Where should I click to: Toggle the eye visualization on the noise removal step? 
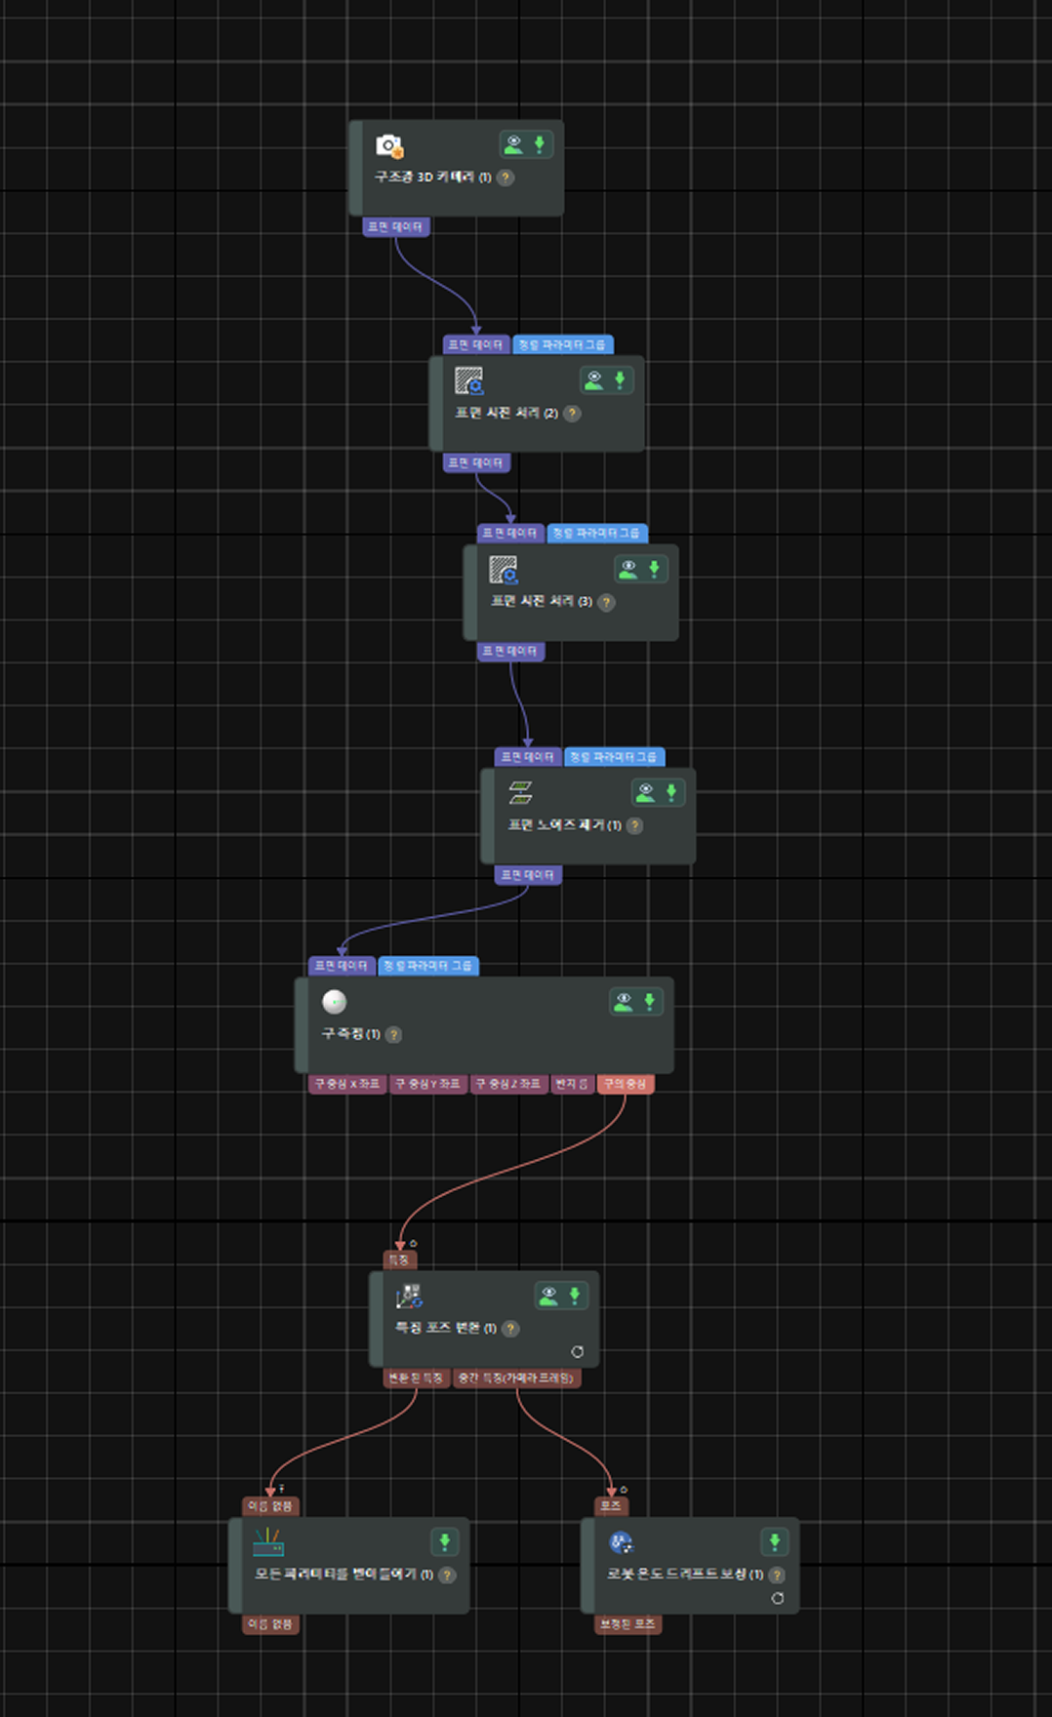[x=645, y=792]
